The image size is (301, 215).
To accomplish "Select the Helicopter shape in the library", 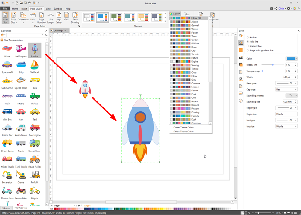I will (20, 51).
